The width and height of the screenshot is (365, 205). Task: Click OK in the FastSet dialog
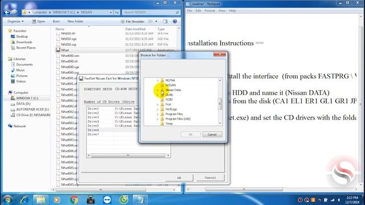pos(179,178)
